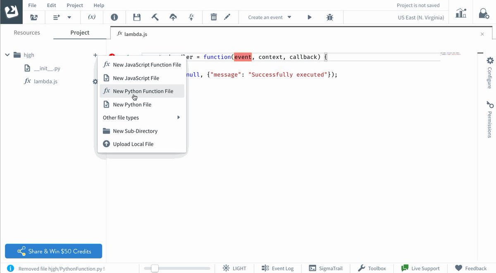This screenshot has height=273, width=496.
Task: Click the Sigma logo icon
Action: pyautogui.click(x=12, y=12)
